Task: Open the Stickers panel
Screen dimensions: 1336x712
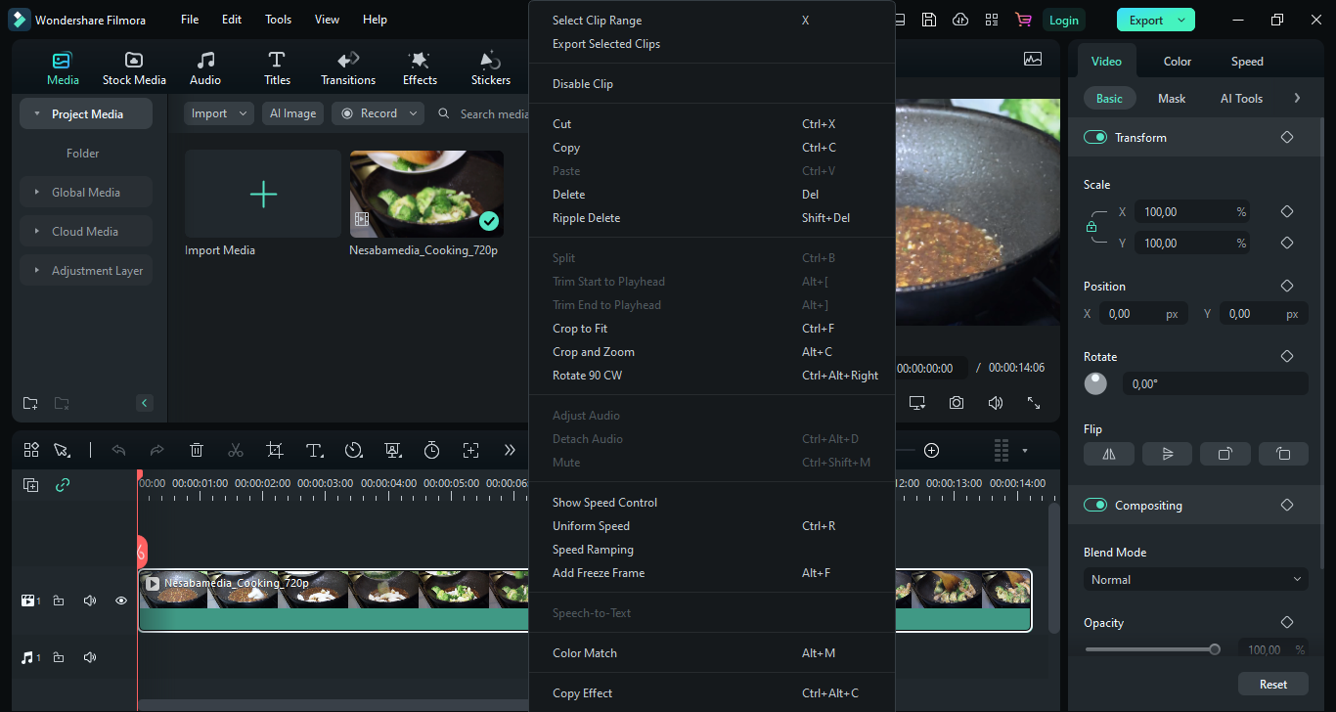Action: tap(490, 68)
